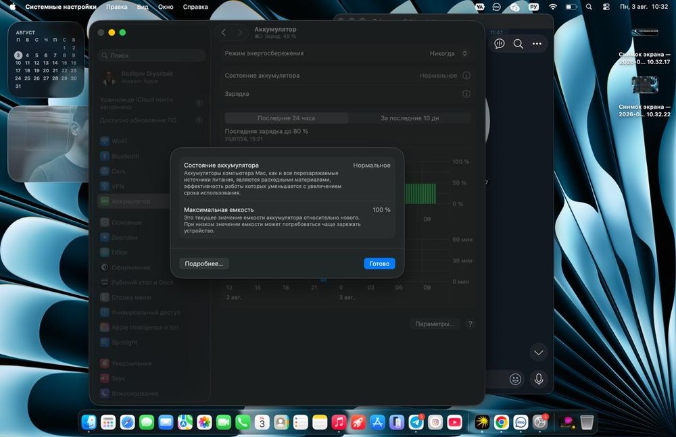Open Google Chrome from the Dock
The width and height of the screenshot is (676, 437).
(501, 422)
